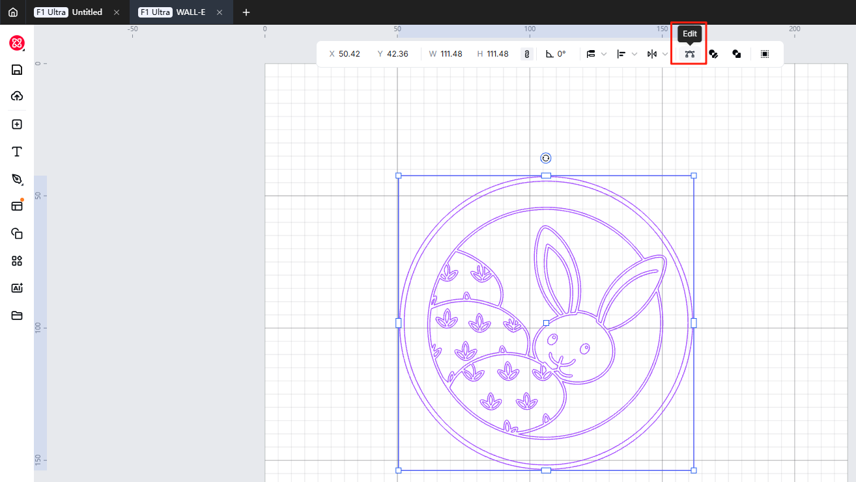
Task: Click the Save icon in left sidebar
Action: (x=17, y=70)
